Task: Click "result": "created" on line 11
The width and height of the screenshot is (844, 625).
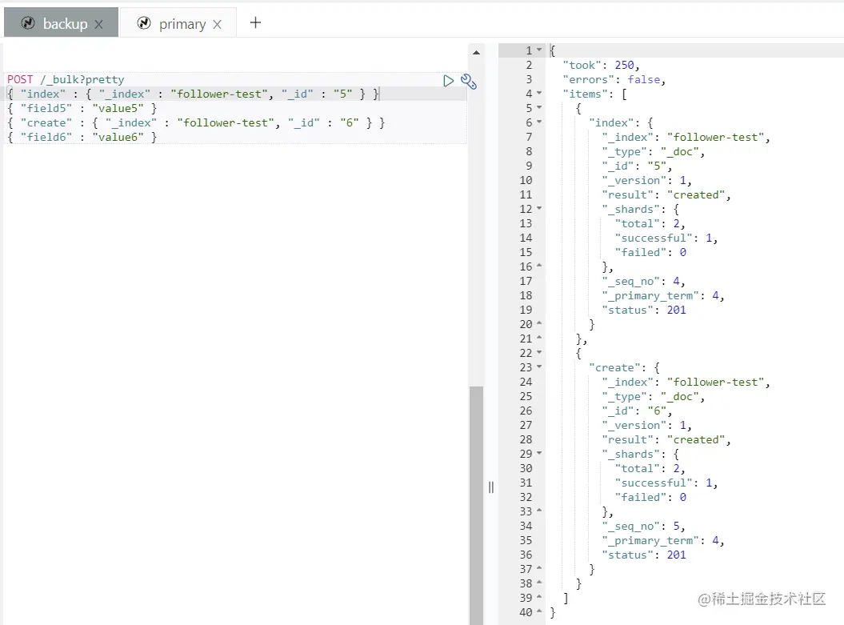Action: pos(666,194)
